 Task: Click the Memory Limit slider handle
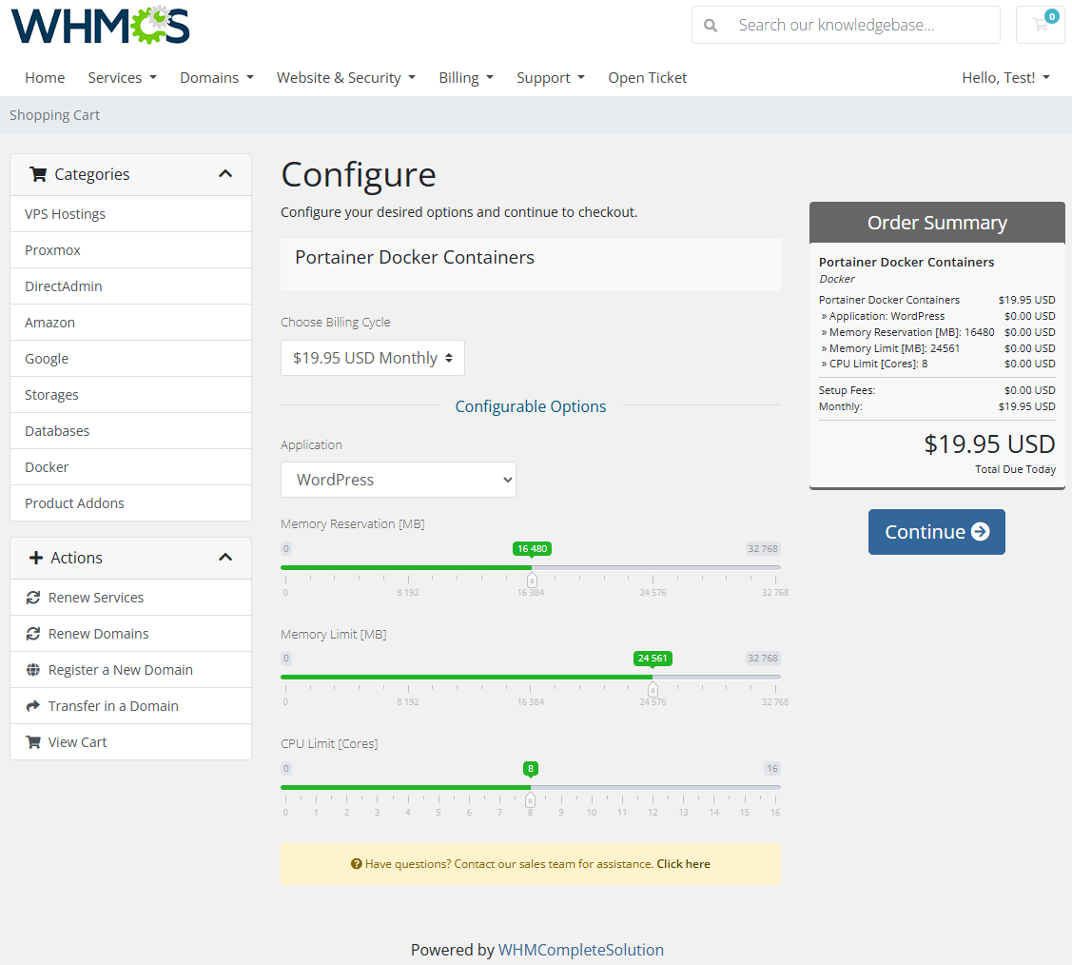pos(653,690)
